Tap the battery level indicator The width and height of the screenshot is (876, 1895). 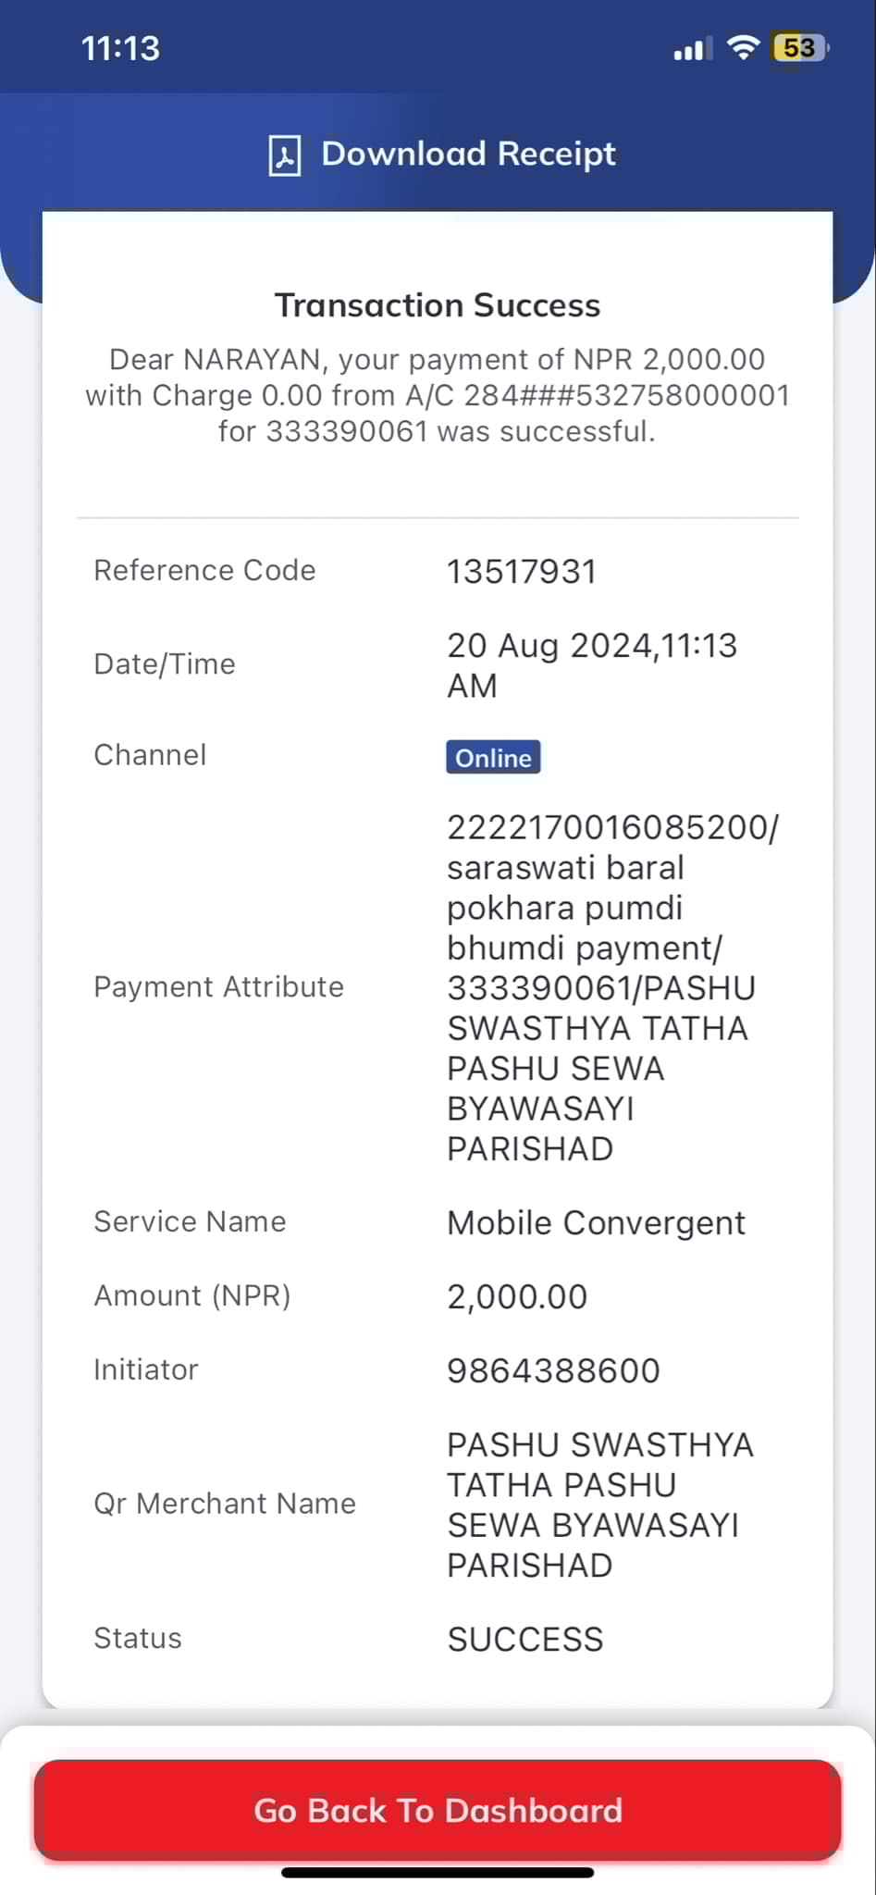pyautogui.click(x=800, y=47)
